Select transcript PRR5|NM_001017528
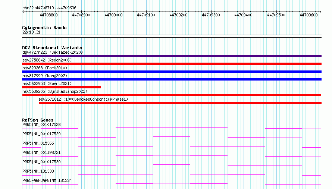This screenshot has width=332, height=189. pyautogui.click(x=41, y=125)
